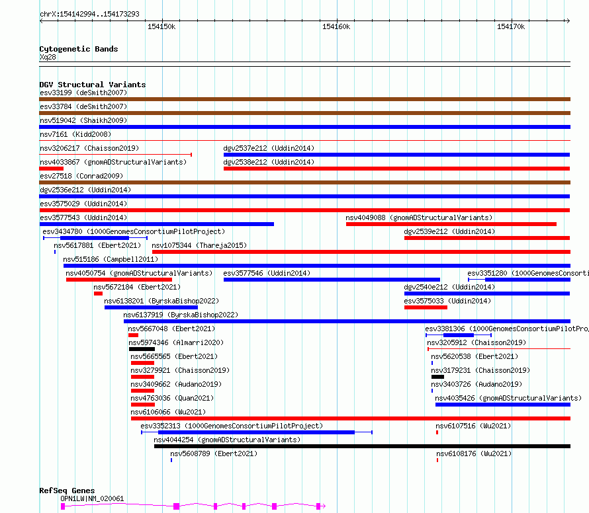589x513 pixels.
Task: Open dgv2536e212 (Uddin2014) variant
Action: tap(85, 190)
